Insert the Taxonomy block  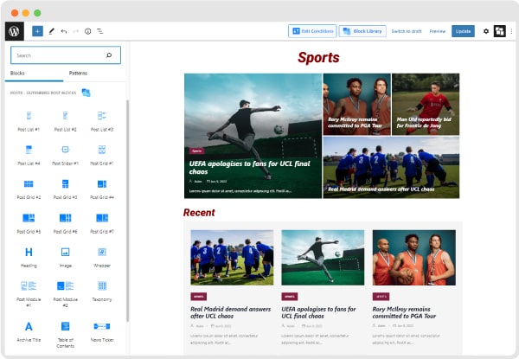pos(101,290)
